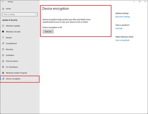Click the Get help link
148x114 pixels.
pos(119,29)
